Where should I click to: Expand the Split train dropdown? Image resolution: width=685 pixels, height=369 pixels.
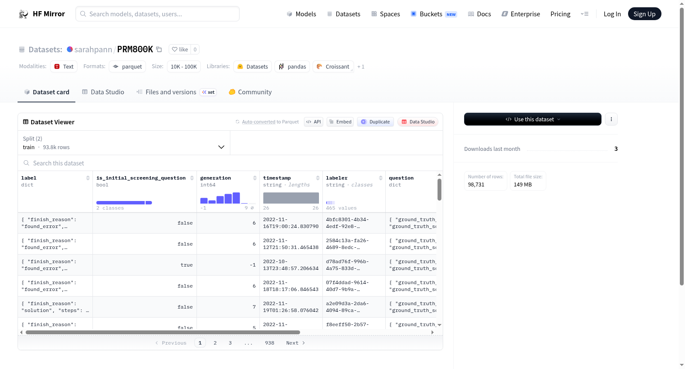pos(124,143)
